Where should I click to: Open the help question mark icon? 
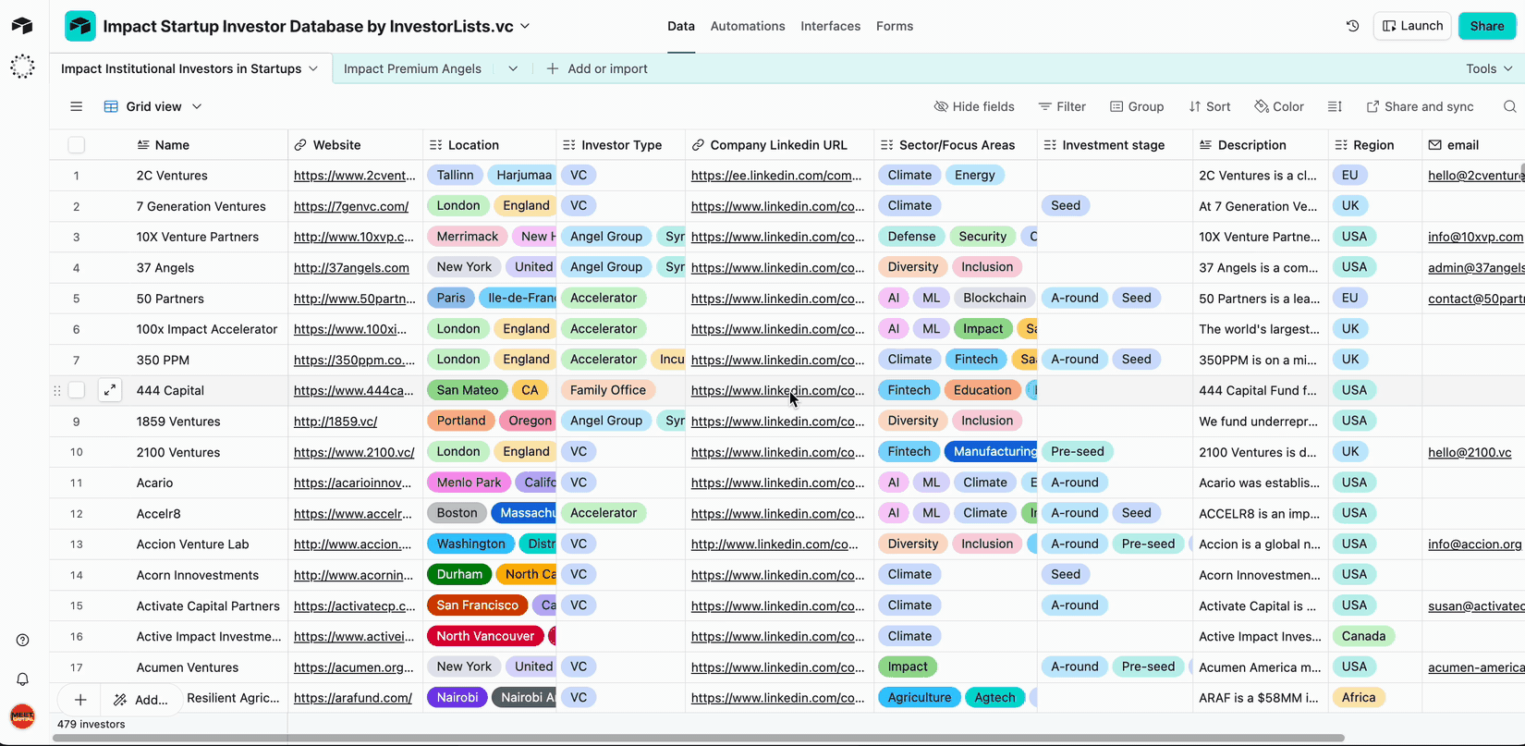[x=23, y=641]
